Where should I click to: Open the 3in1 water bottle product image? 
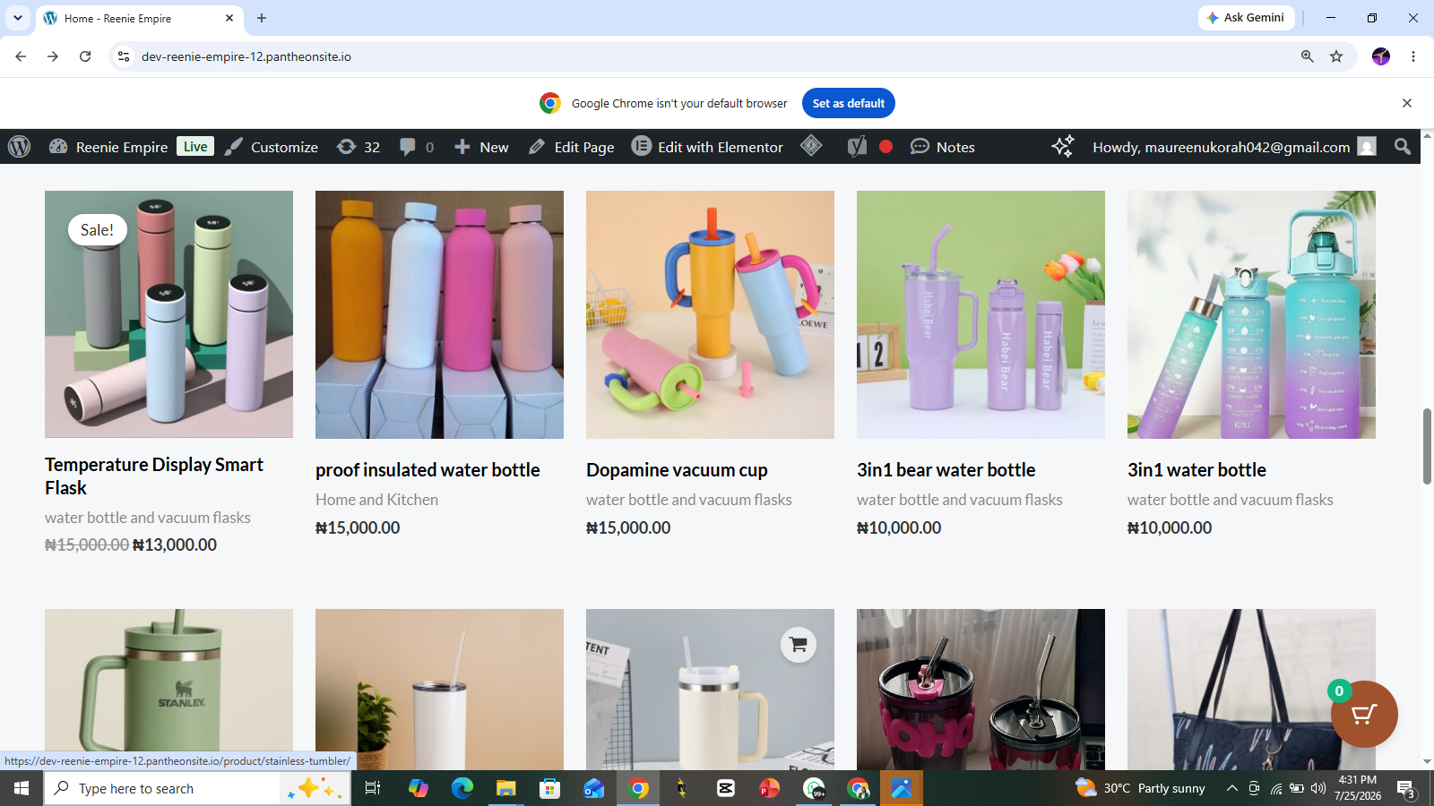(x=1251, y=314)
